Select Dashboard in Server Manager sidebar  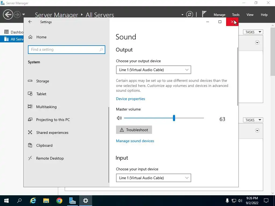[14, 32]
